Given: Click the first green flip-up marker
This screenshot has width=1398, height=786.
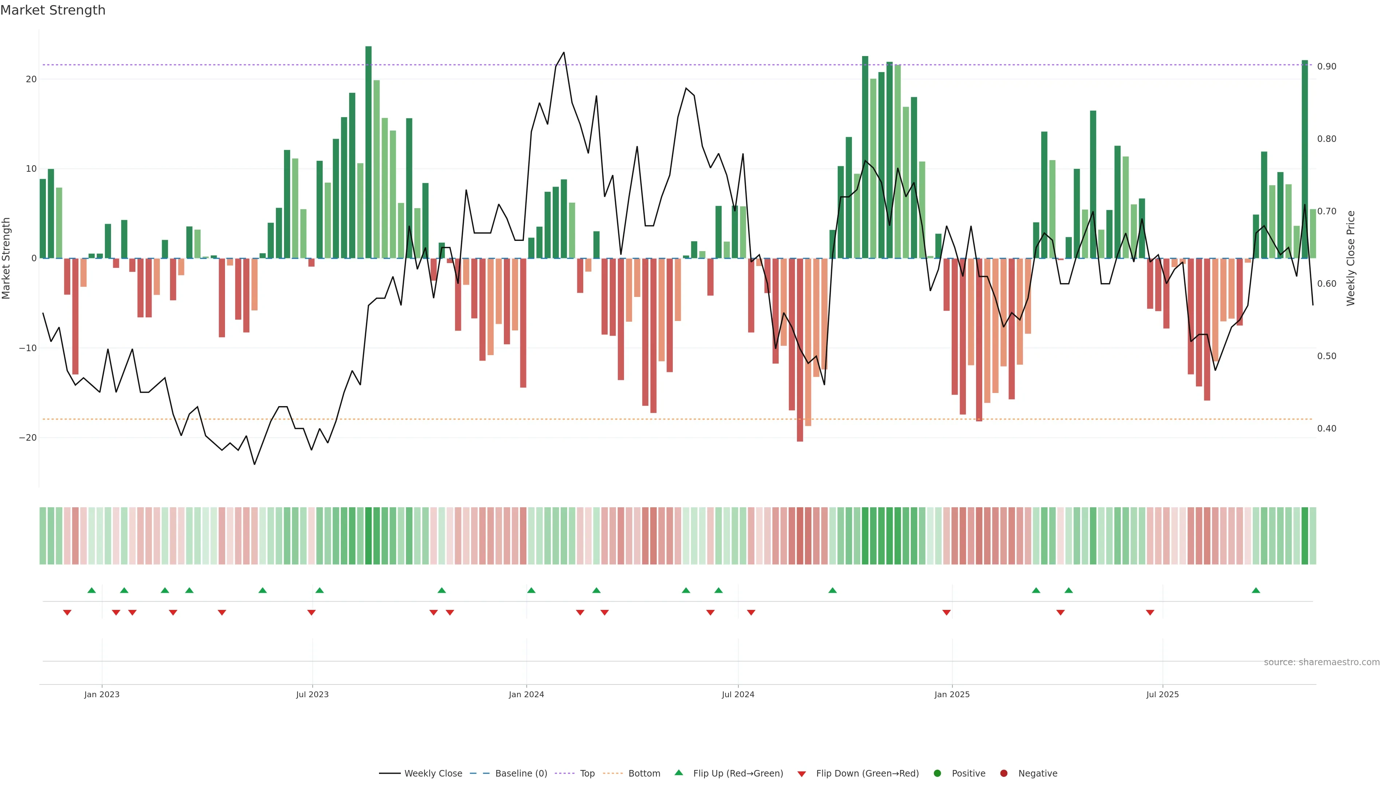Looking at the screenshot, I should click(x=92, y=590).
